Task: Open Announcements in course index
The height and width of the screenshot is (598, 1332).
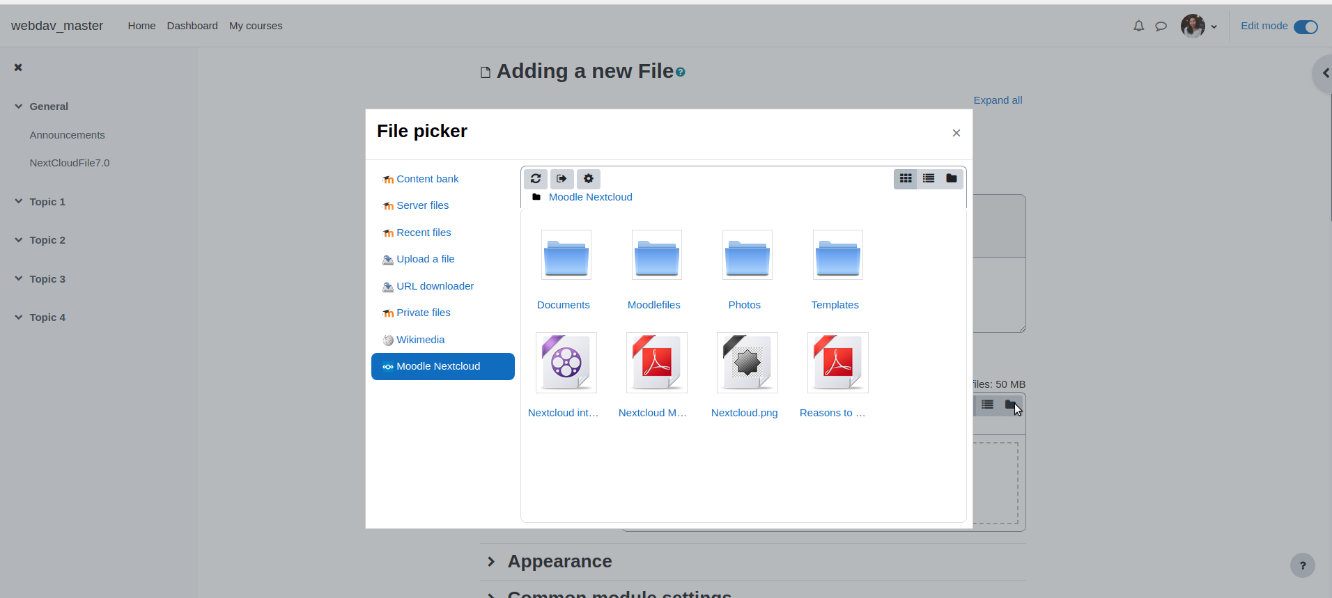Action: click(x=68, y=135)
